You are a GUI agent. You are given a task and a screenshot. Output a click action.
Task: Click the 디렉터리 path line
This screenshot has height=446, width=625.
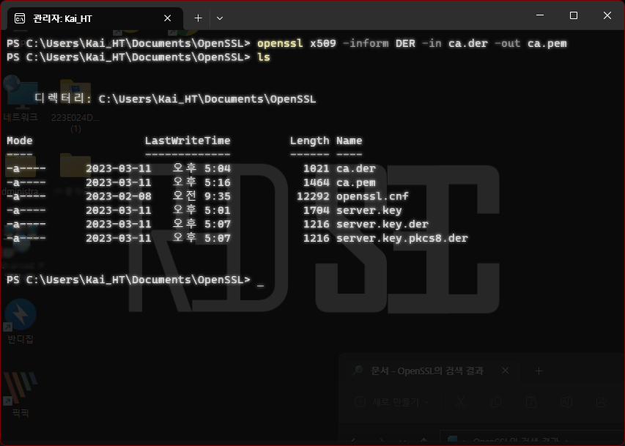pos(175,98)
